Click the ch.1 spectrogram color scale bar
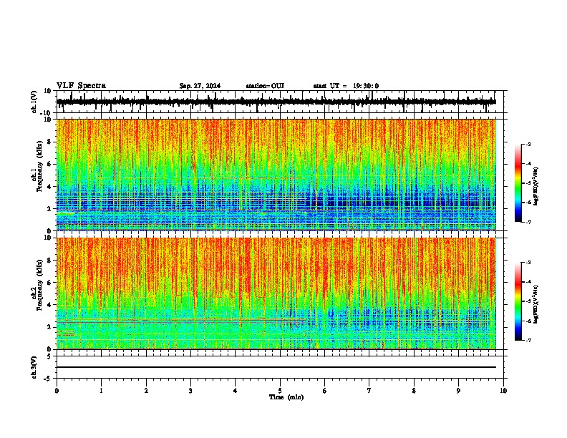Image resolution: width=567 pixels, height=438 pixels. point(518,183)
